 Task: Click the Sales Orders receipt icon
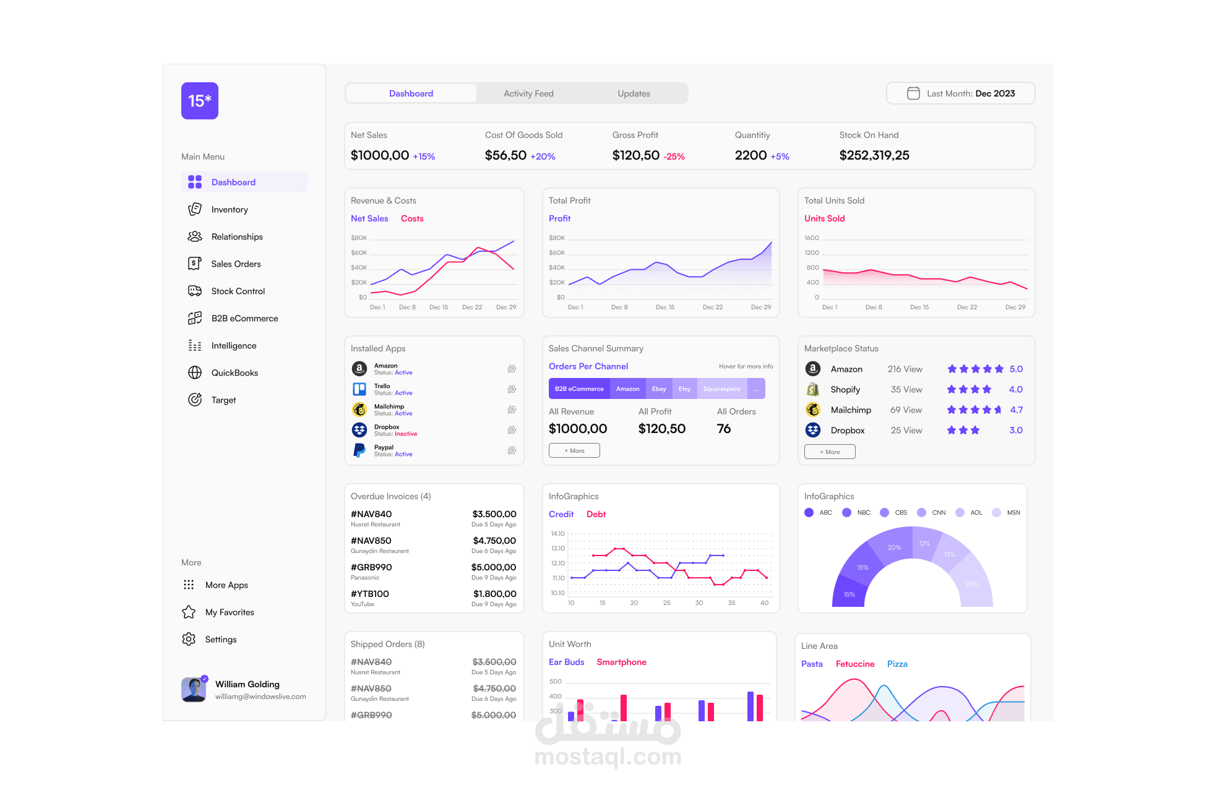coord(195,264)
